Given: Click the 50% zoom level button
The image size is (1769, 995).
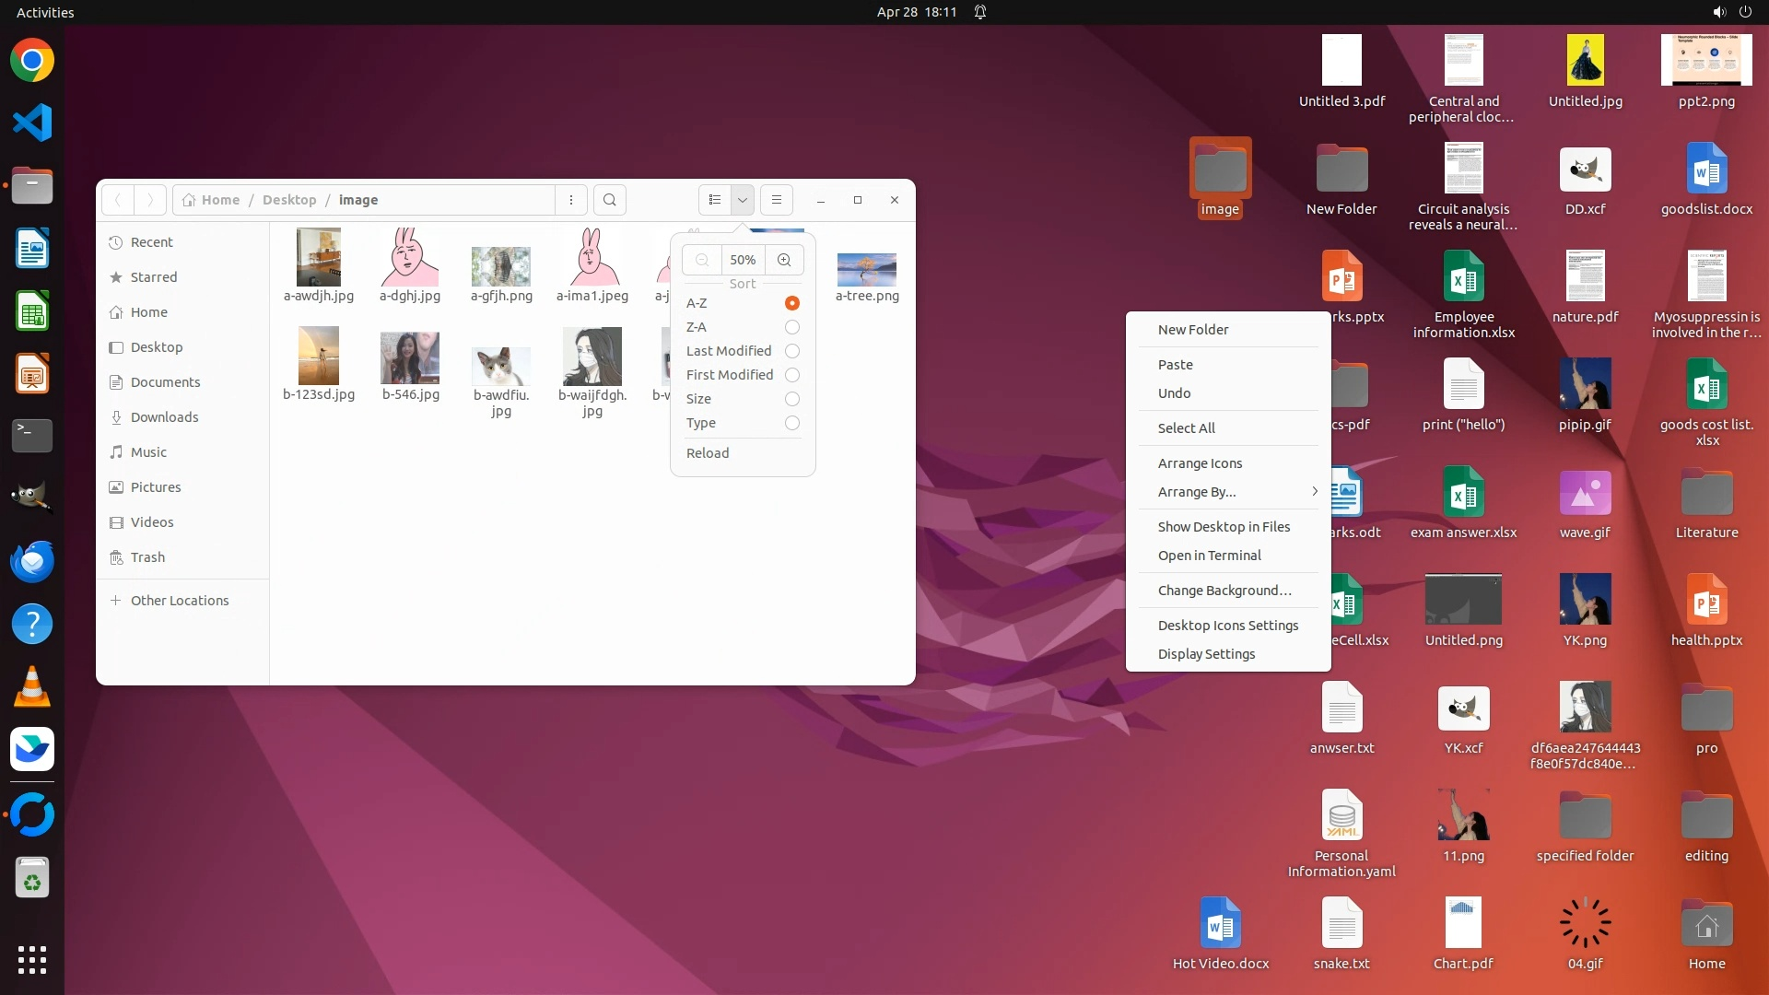Looking at the screenshot, I should pyautogui.click(x=743, y=260).
